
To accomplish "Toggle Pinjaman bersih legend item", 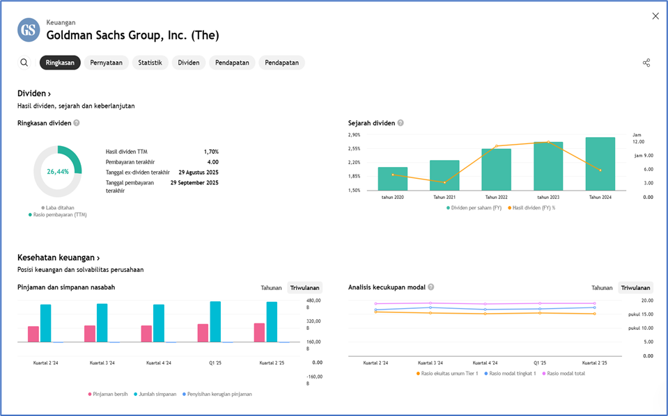I will click(109, 394).
